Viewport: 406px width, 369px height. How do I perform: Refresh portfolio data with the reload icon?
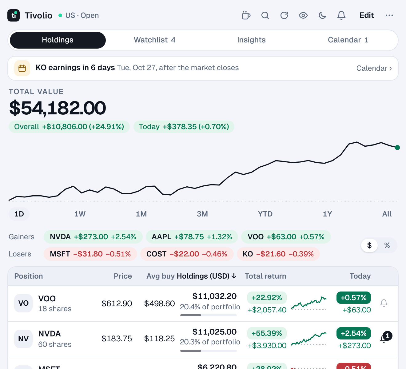284,15
